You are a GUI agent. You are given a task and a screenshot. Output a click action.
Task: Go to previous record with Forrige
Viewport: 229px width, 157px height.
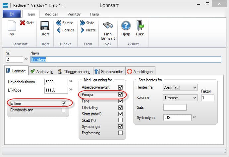[59, 30]
